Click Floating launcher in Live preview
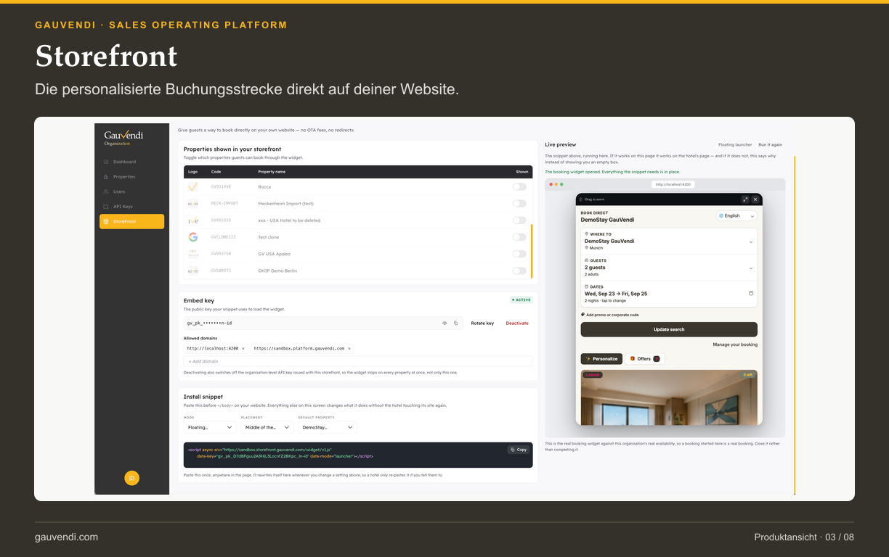The height and width of the screenshot is (557, 889). (735, 145)
